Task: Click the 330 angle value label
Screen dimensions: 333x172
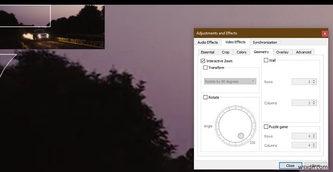Action: pyautogui.click(x=252, y=143)
